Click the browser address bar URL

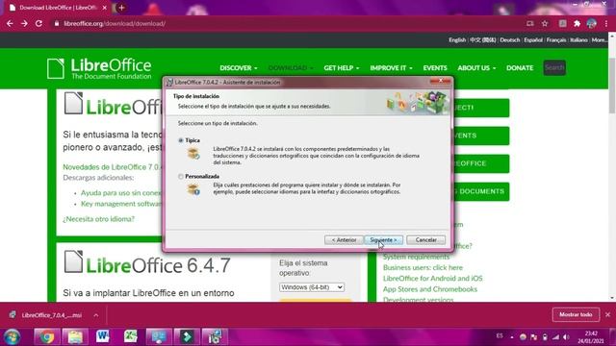coord(115,23)
